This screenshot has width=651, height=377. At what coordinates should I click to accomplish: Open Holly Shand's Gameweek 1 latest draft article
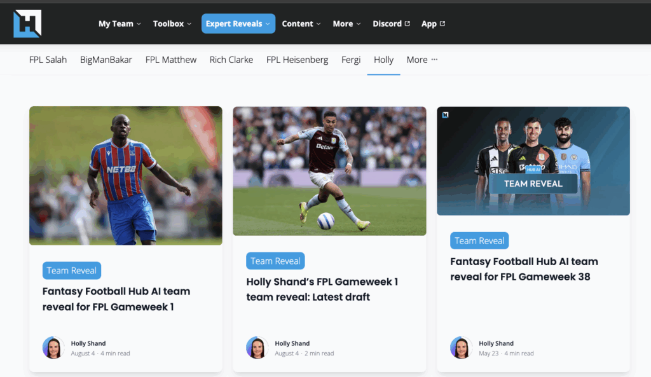[322, 289]
